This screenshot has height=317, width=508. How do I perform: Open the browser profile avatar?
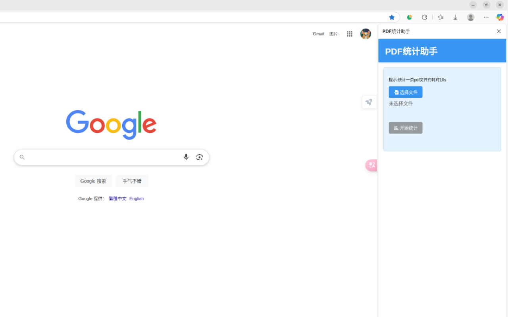coord(471,17)
